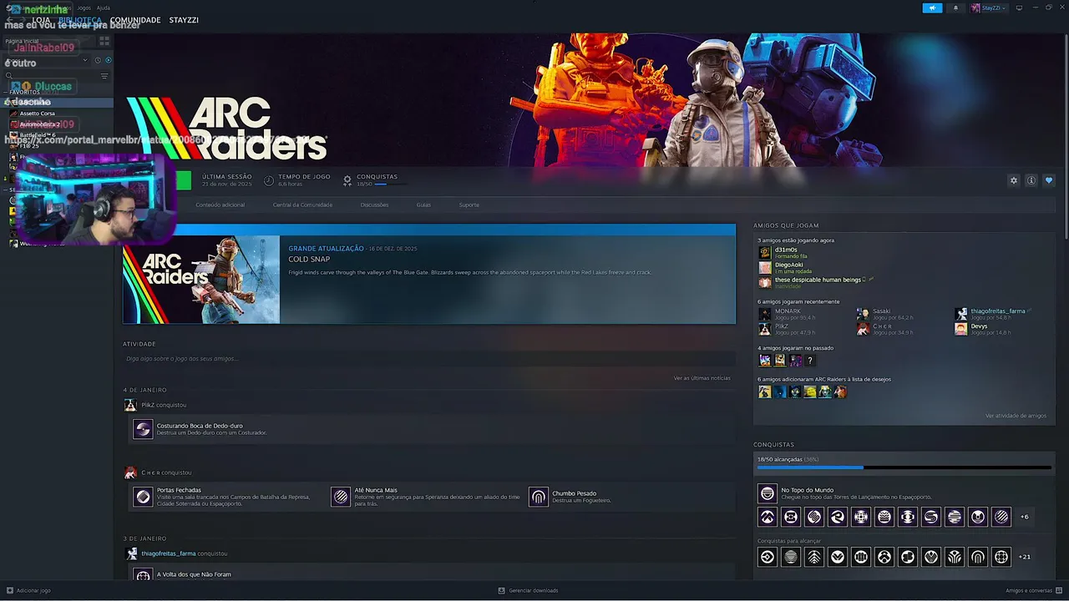Open No Topo do Mundo achievement icon
The height and width of the screenshot is (601, 1069).
coord(767,493)
